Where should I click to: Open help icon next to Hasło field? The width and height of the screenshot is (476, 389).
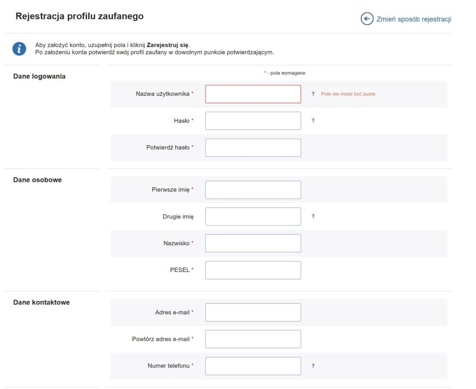tap(313, 121)
